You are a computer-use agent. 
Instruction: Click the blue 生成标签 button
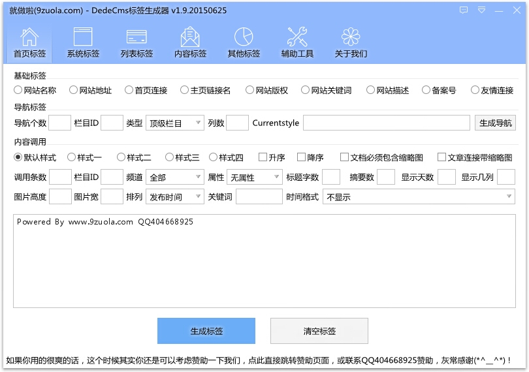click(206, 331)
